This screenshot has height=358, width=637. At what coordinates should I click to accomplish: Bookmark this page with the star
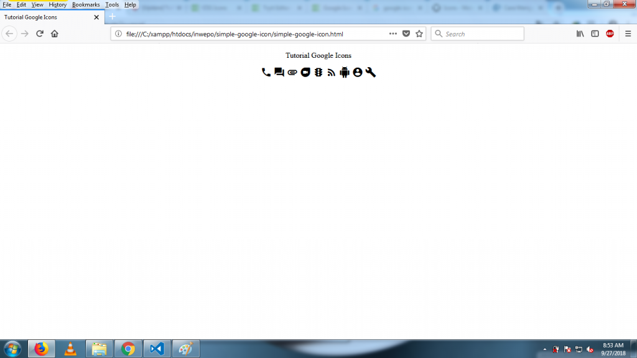(x=419, y=34)
